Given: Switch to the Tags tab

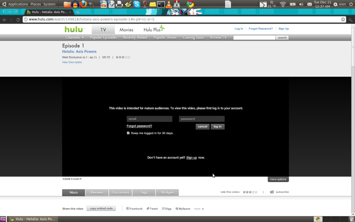Looking at the screenshot, I should [144, 192].
